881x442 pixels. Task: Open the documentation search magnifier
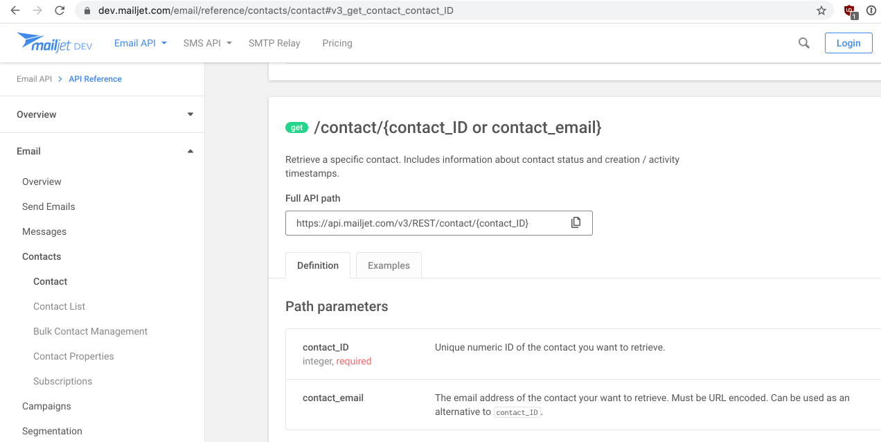point(803,42)
